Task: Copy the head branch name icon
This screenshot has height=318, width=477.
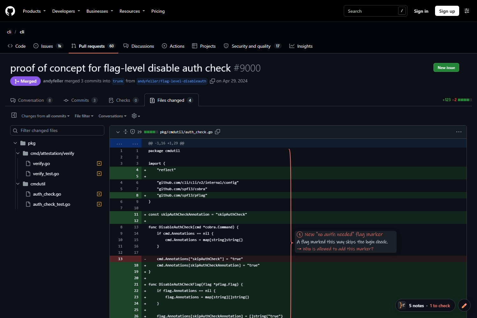Action: click(x=212, y=81)
